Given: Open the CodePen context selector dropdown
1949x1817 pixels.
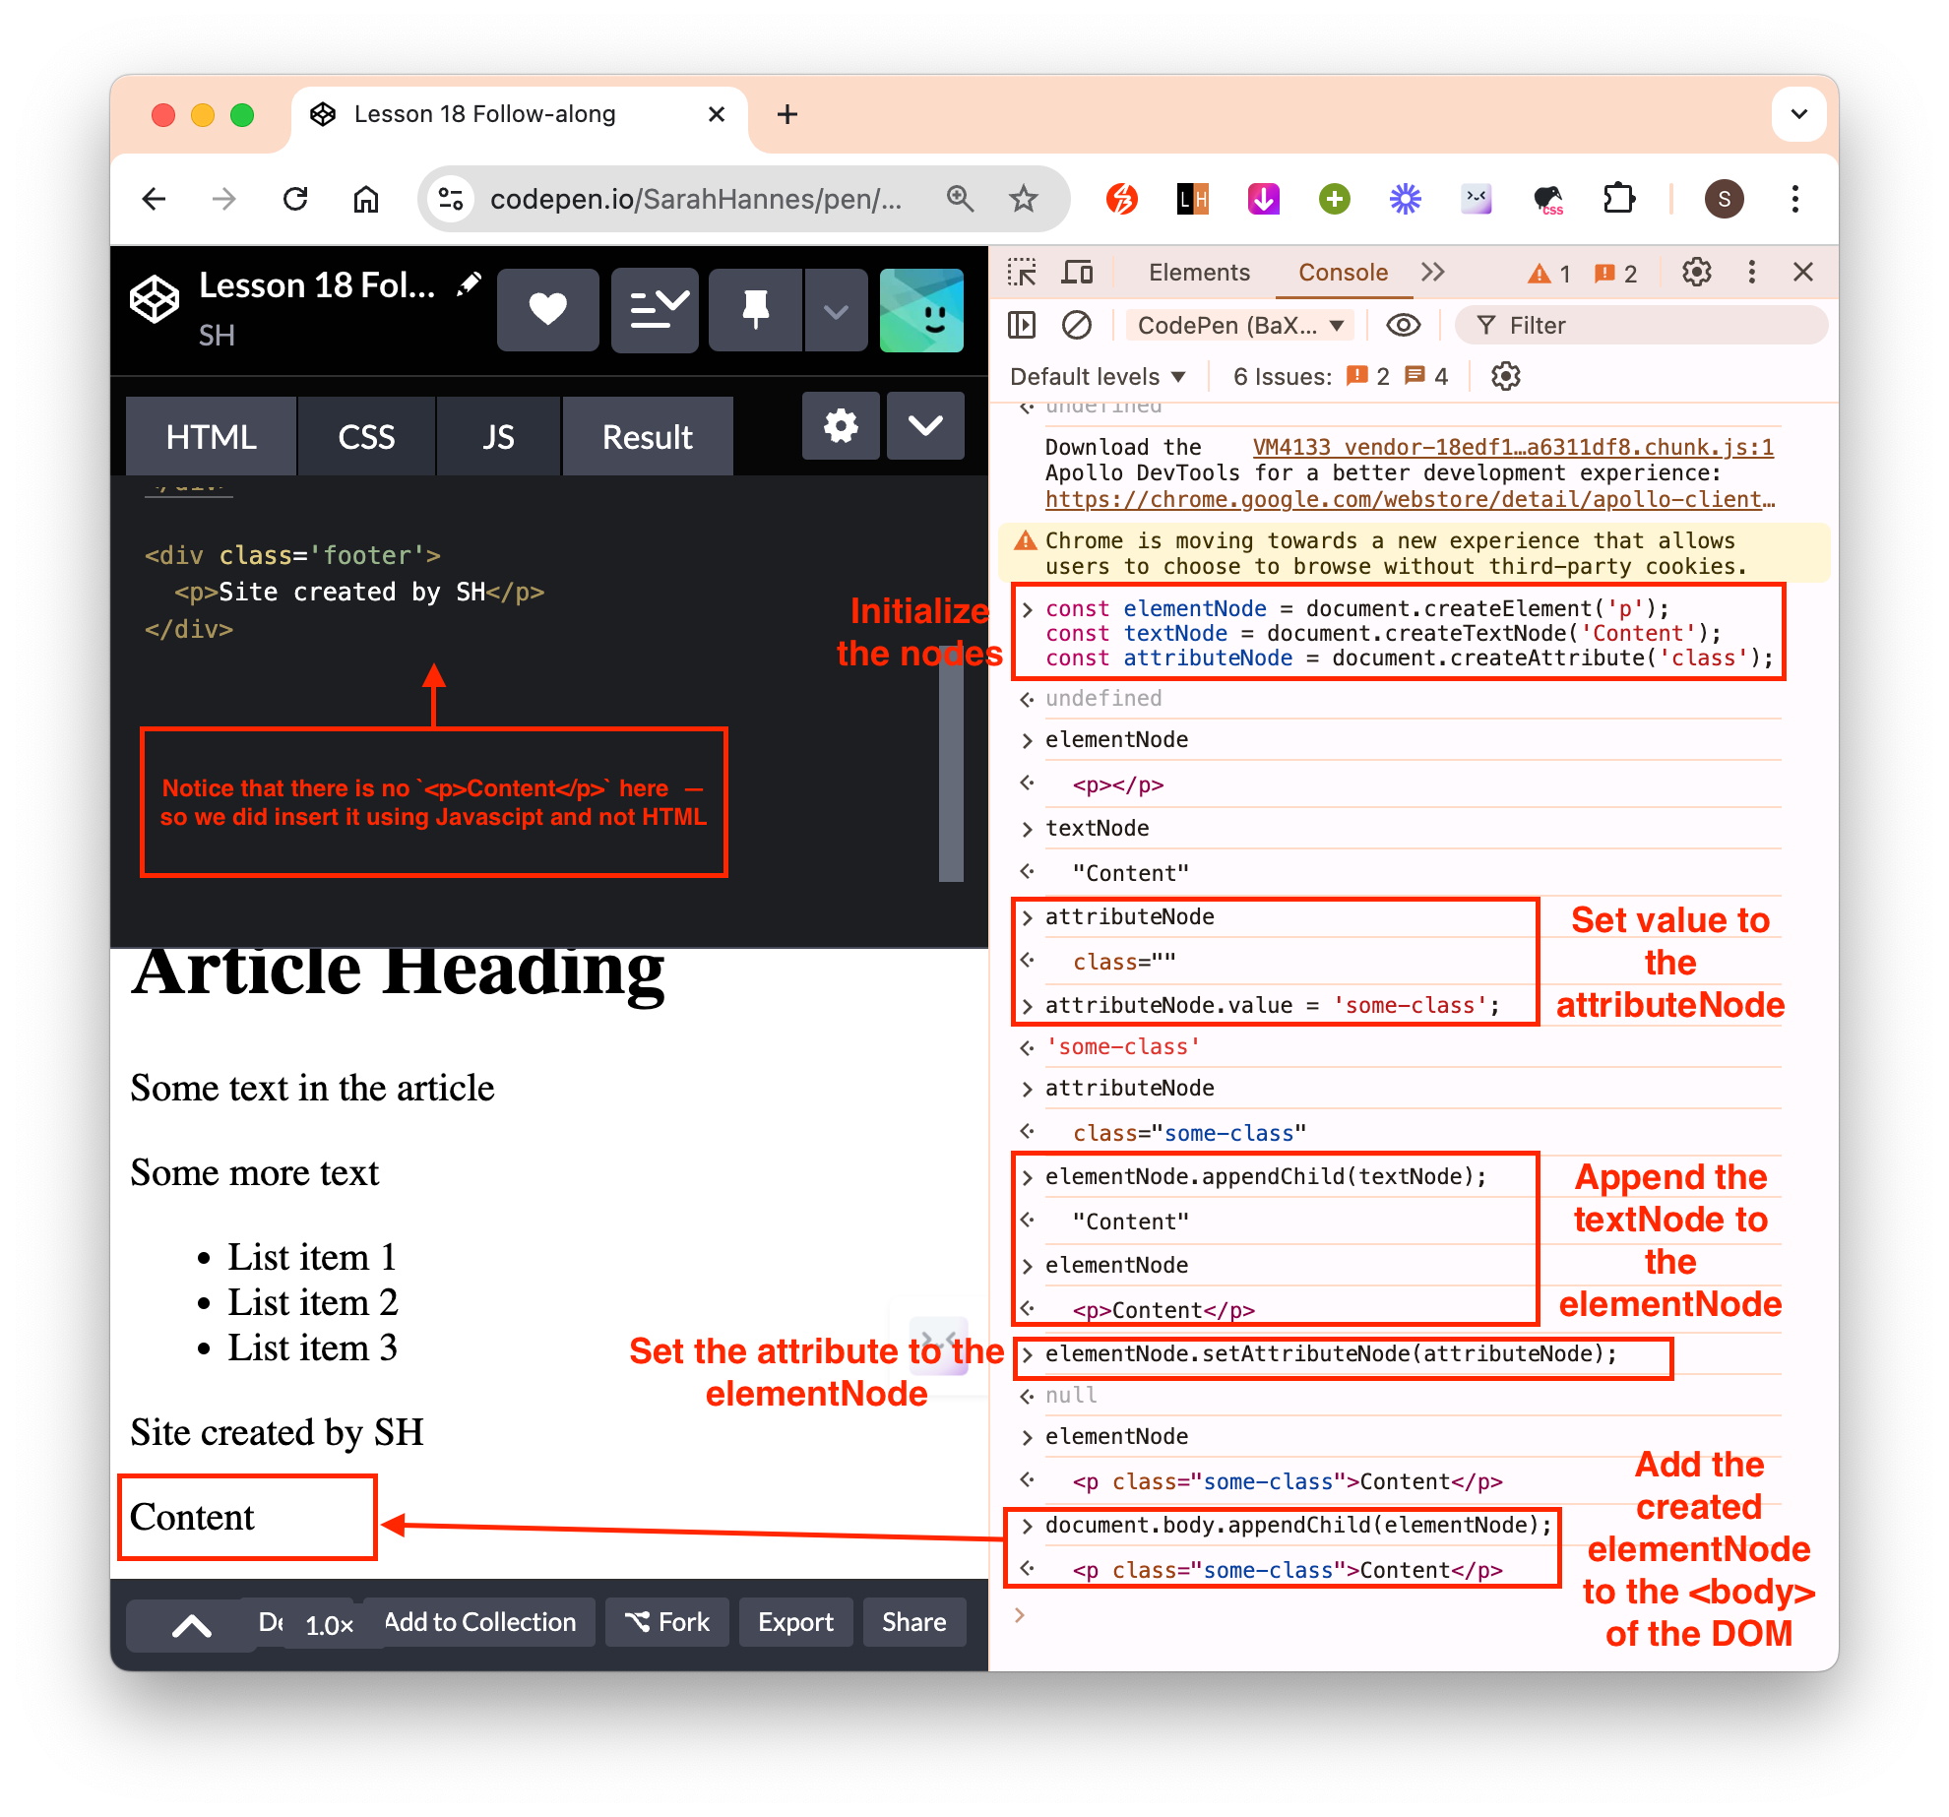Looking at the screenshot, I should [x=1240, y=325].
